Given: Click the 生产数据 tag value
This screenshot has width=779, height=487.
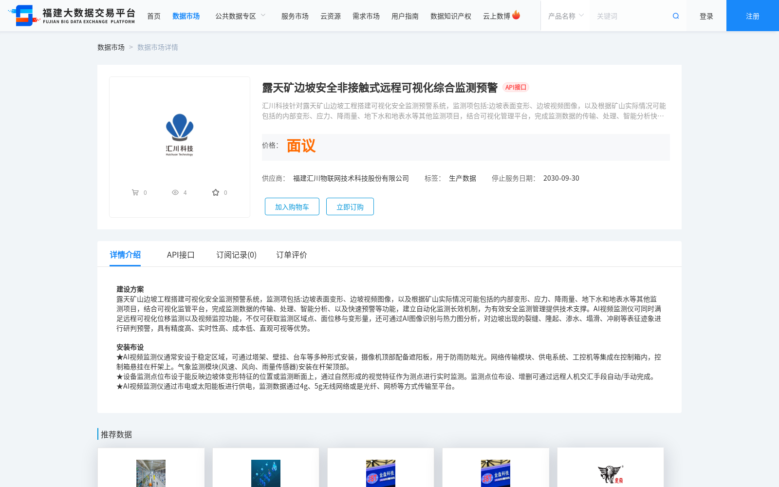Looking at the screenshot, I should (463, 178).
